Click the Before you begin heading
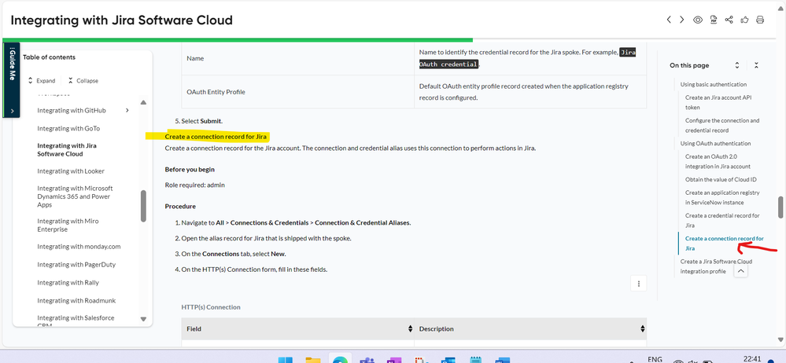 (190, 169)
